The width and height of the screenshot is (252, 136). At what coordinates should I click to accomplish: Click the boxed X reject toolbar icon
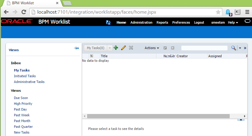(173, 48)
